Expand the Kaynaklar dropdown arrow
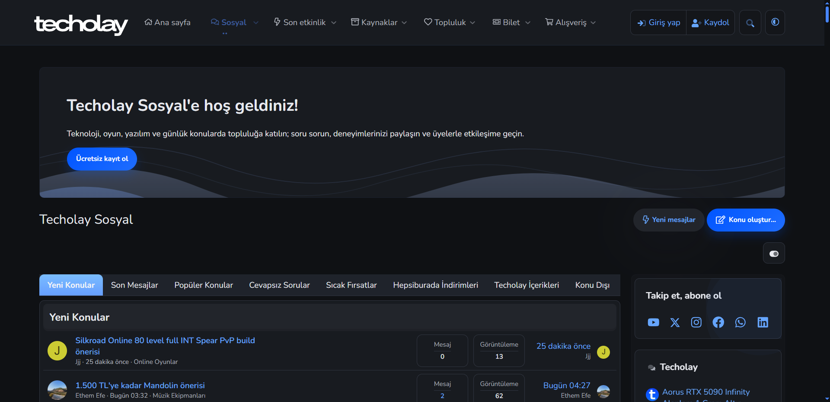 pyautogui.click(x=404, y=23)
